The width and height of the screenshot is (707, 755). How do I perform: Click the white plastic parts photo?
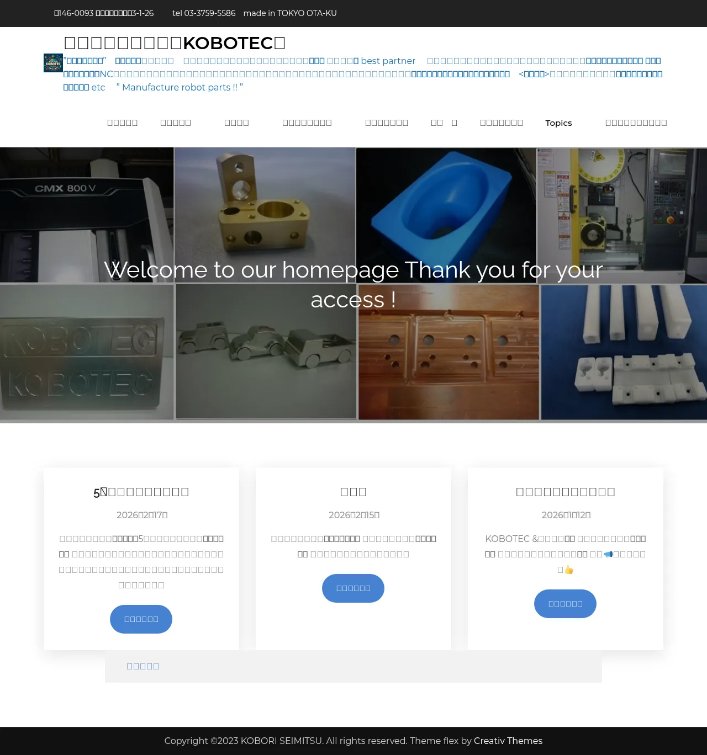coord(624,352)
